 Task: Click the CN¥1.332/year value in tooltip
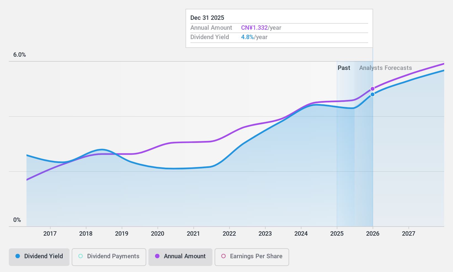261,28
